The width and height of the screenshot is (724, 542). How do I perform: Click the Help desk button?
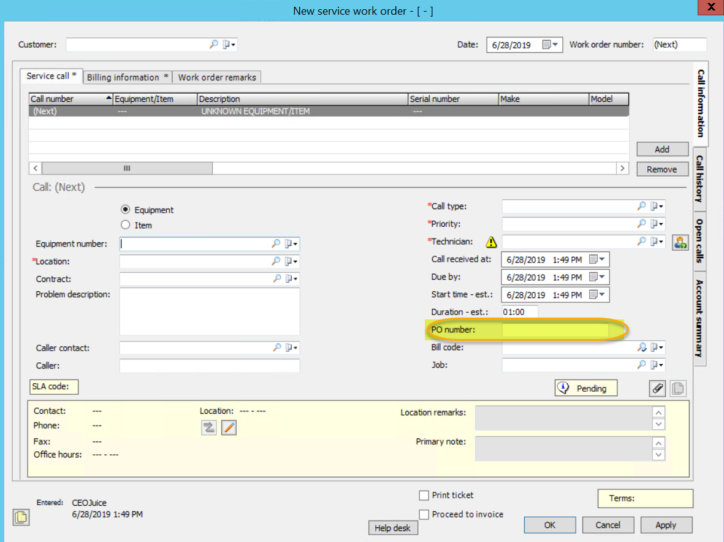(392, 528)
